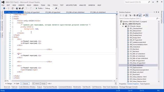Click the tag navigator right arrow
The image size is (164, 92).
[116, 84]
